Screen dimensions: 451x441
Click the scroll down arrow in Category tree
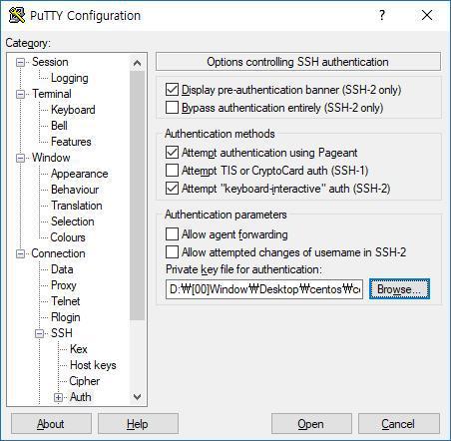click(137, 397)
